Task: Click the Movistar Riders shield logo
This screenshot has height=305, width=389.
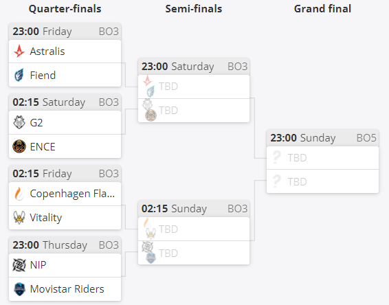Action: coord(19,289)
